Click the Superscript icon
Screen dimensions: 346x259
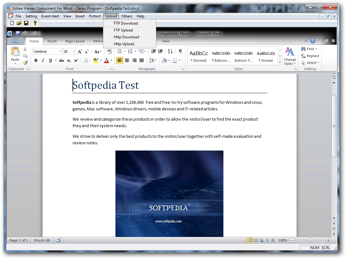pyautogui.click(x=76, y=60)
